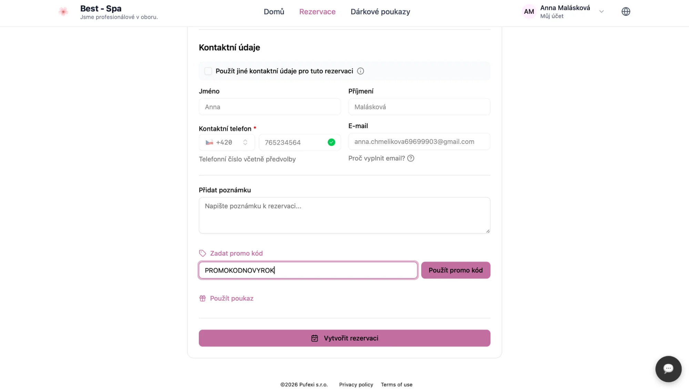Screen dimensions: 689x390
Task: Focus the reservation note text area
Action: [x=344, y=216]
